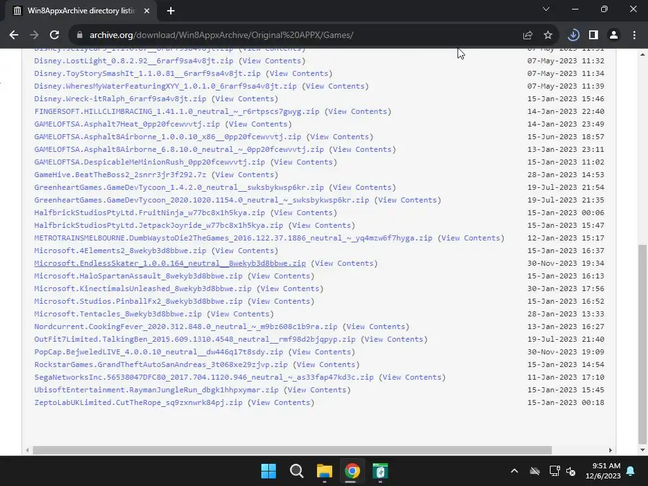Close the Win8AppxArchive tab
This screenshot has height=486, width=648.
[x=147, y=11]
